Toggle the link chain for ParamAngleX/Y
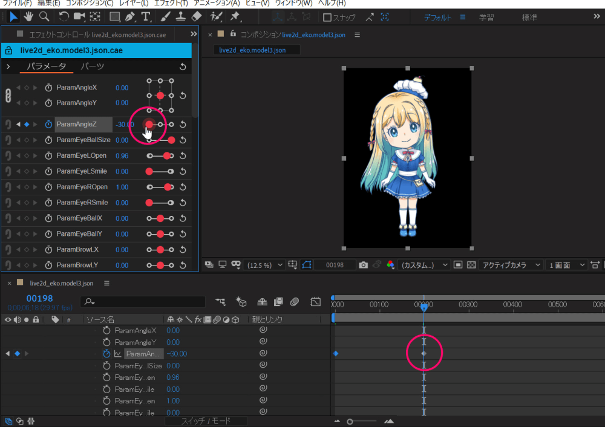This screenshot has width=605, height=427. [8, 96]
